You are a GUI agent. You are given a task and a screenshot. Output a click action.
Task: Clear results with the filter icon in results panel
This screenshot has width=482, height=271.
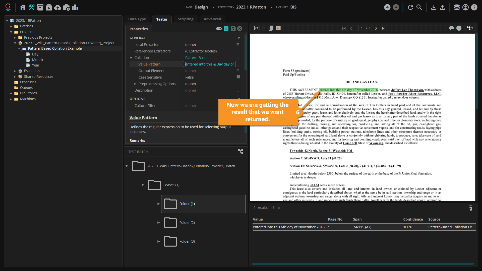[x=471, y=208]
